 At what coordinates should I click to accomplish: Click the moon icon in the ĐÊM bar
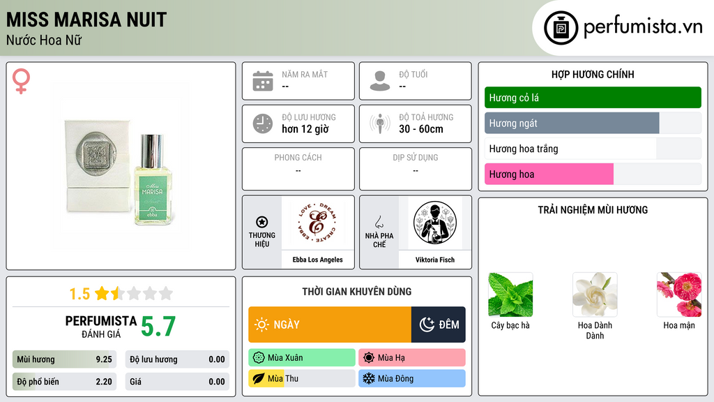tap(427, 325)
